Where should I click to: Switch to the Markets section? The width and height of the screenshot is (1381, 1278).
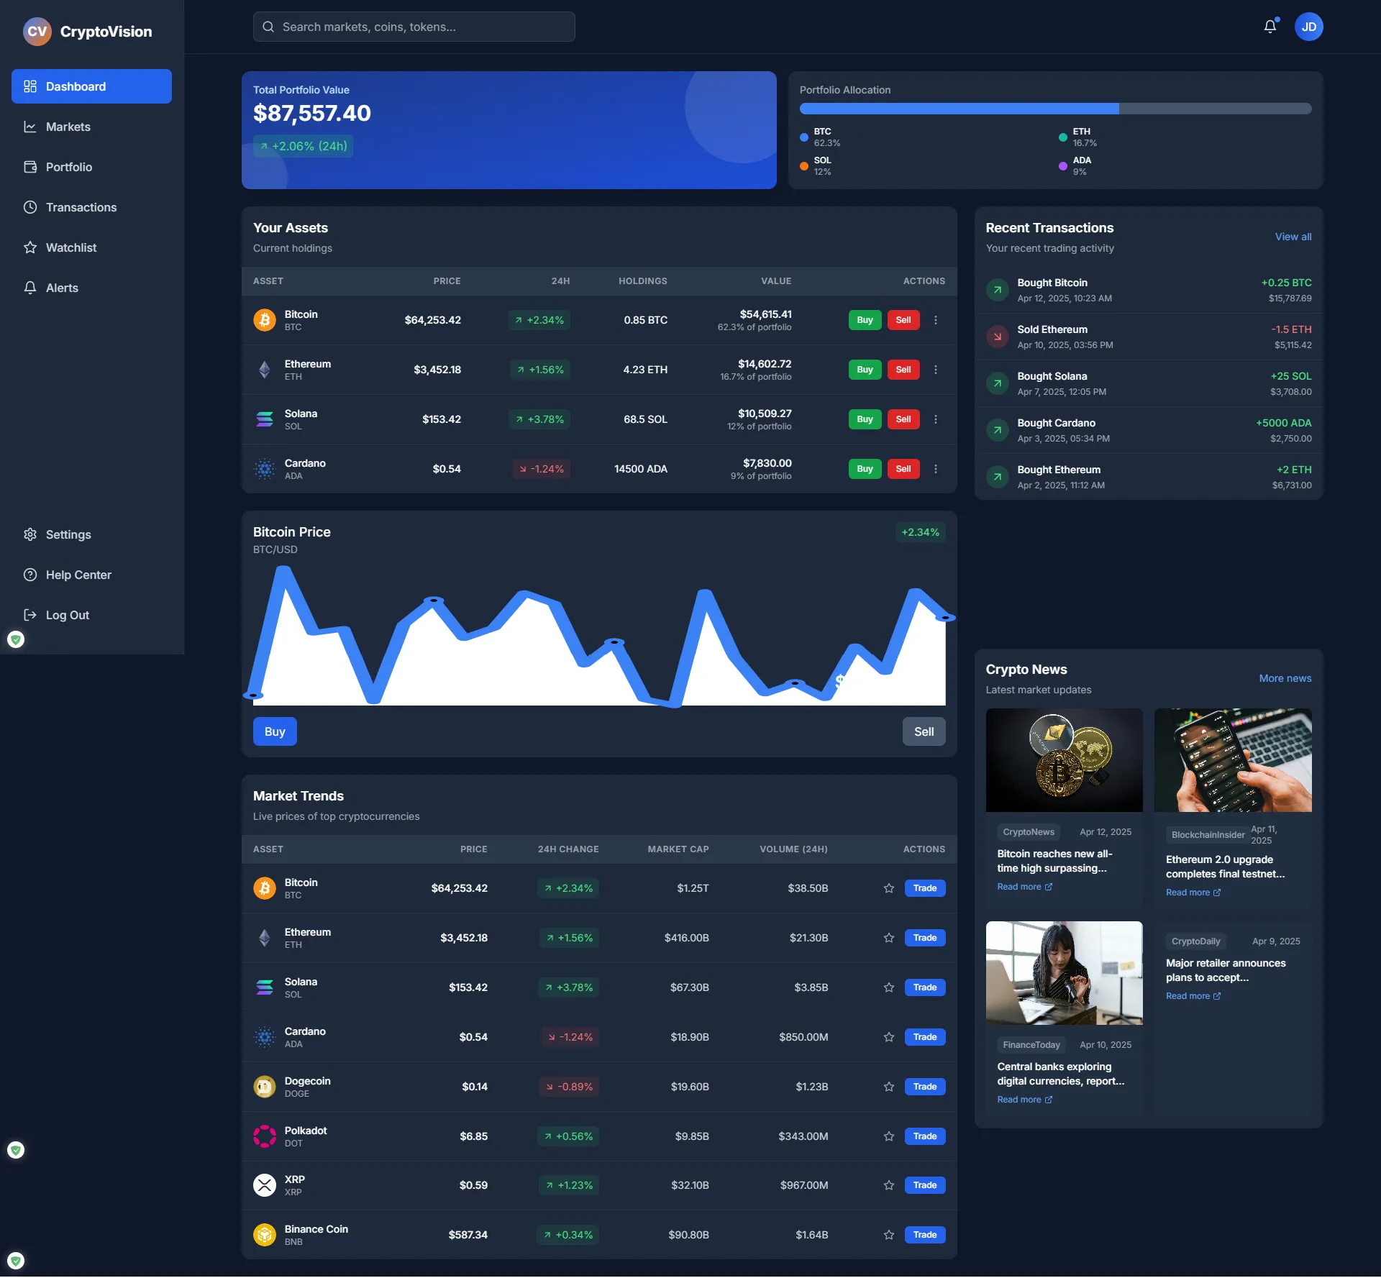68,127
